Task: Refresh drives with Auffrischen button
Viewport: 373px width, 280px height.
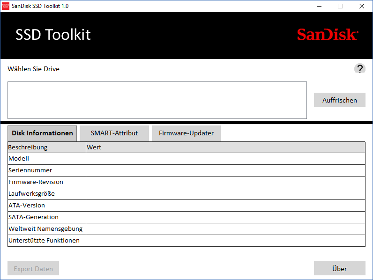Action: pyautogui.click(x=339, y=100)
